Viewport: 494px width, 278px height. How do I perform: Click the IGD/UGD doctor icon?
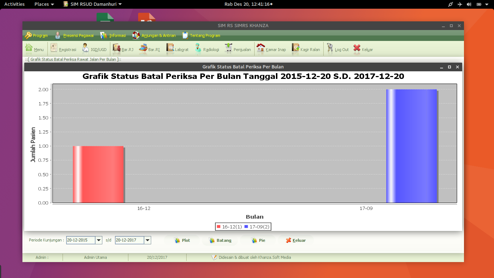[85, 48]
